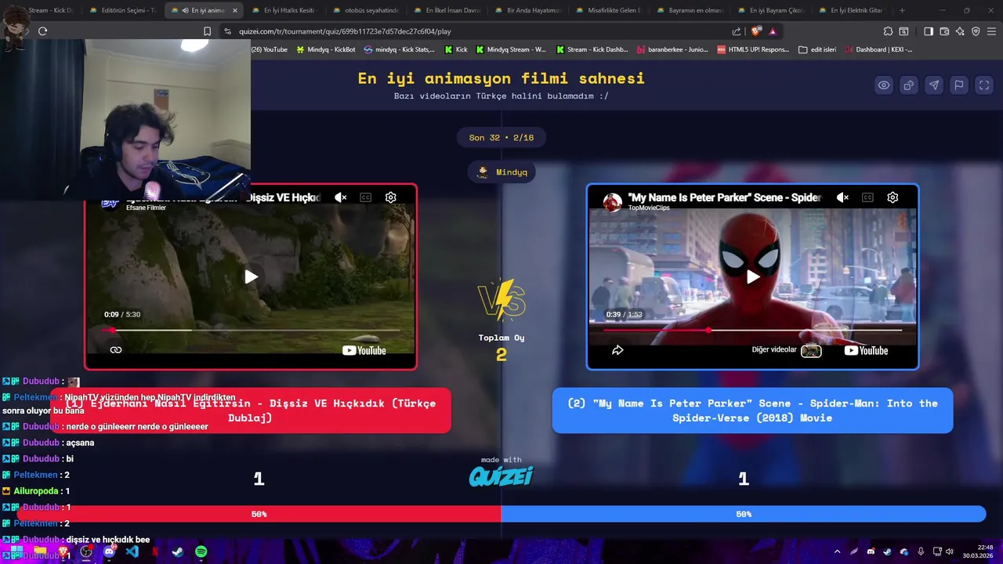
Task: Switch to the Editörün Seçimi tab
Action: 123,10
